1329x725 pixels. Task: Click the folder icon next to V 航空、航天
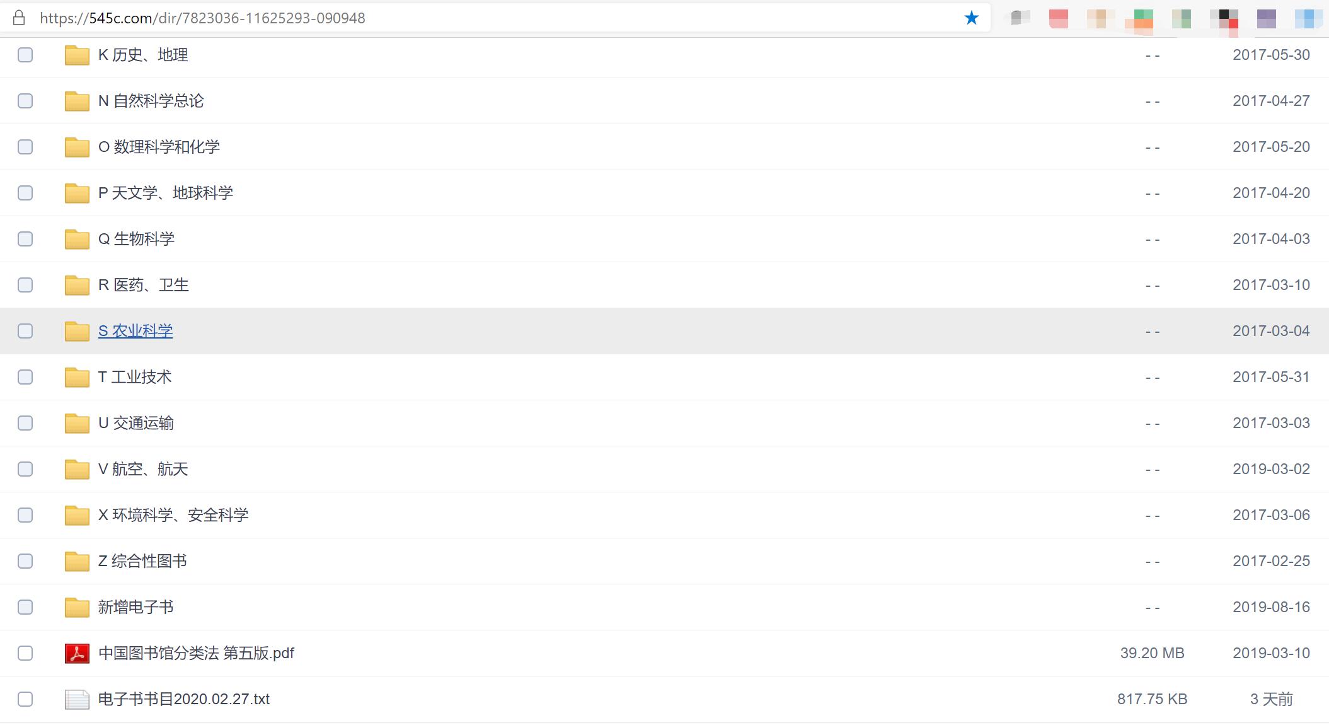(x=77, y=469)
